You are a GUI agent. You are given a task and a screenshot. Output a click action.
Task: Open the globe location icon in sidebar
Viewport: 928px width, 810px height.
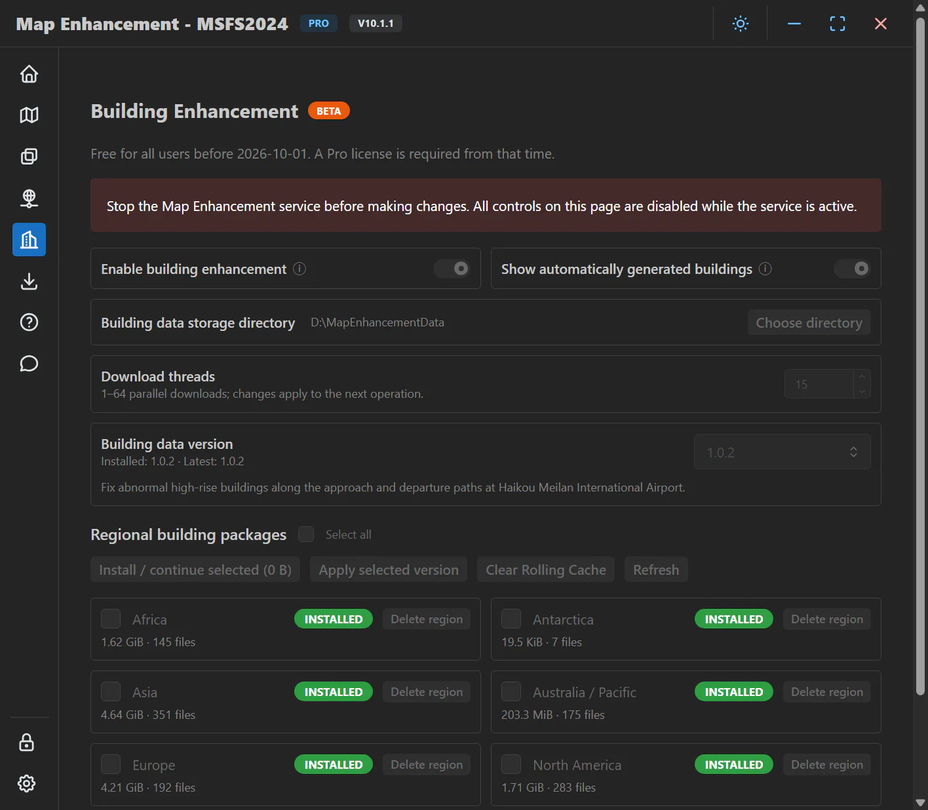click(29, 198)
